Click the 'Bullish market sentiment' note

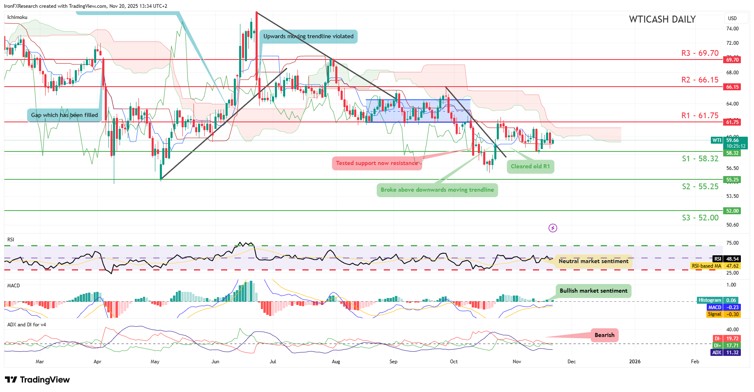click(593, 291)
